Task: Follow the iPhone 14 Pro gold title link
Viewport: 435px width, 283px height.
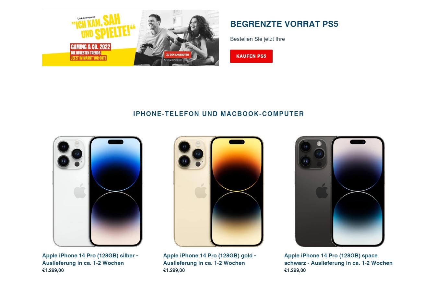Action: (210, 259)
